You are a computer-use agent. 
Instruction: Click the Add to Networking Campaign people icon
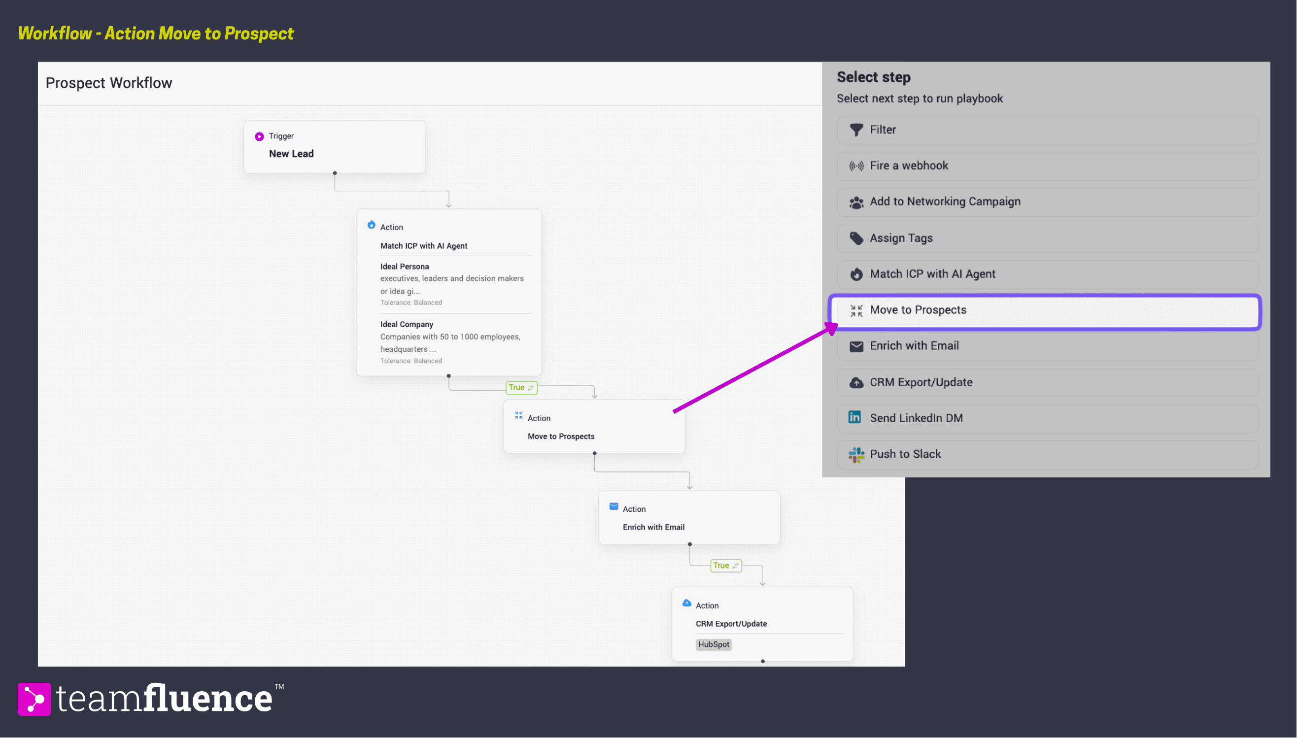[x=856, y=203]
